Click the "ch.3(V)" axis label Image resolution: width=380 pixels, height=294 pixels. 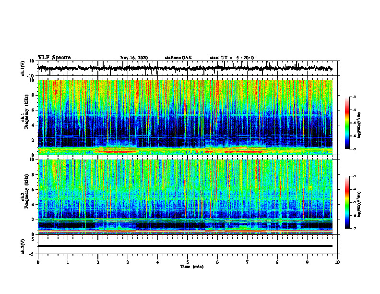23,247
